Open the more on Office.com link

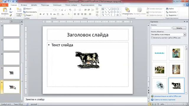click(x=167, y=96)
